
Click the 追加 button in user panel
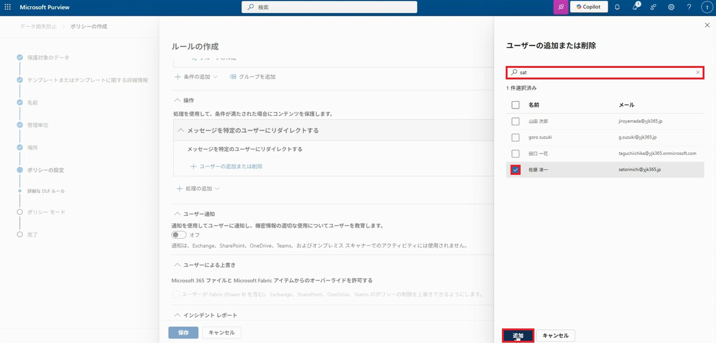click(x=518, y=336)
